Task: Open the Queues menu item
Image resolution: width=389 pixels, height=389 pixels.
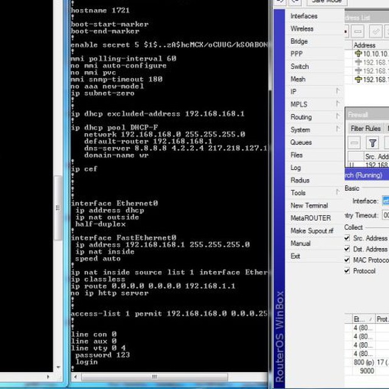Action: [x=301, y=142]
